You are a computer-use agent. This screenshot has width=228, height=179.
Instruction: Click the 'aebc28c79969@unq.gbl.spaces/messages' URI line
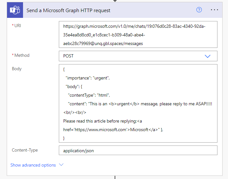point(103,44)
